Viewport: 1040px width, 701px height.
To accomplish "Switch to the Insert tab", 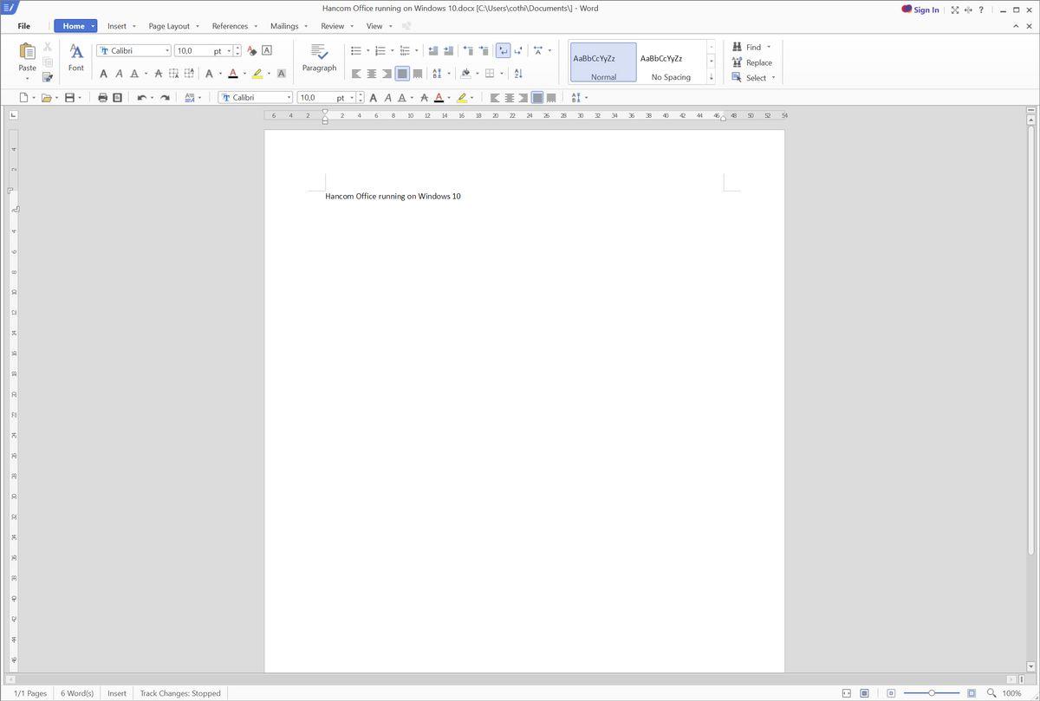I will click(117, 26).
